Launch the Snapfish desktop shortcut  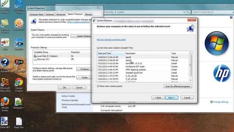(x=19, y=44)
